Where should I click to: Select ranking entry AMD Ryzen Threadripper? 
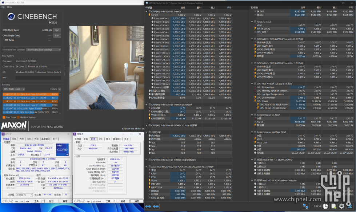pos(31,109)
